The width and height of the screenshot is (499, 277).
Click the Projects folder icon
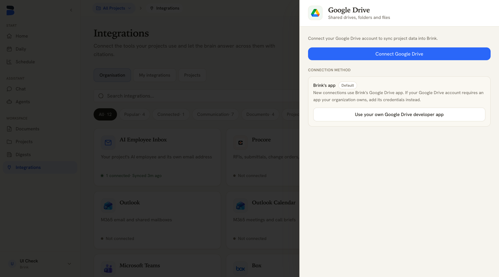point(9,142)
